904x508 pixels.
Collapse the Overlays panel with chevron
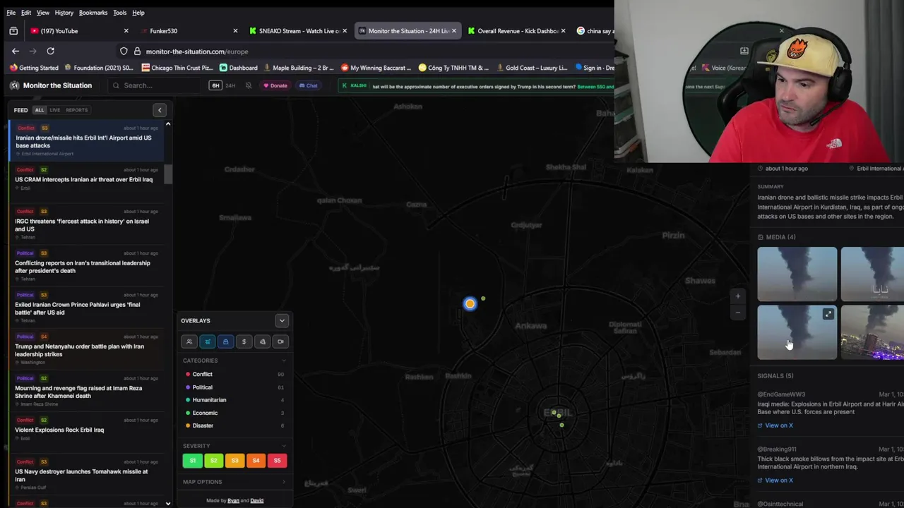coord(282,320)
